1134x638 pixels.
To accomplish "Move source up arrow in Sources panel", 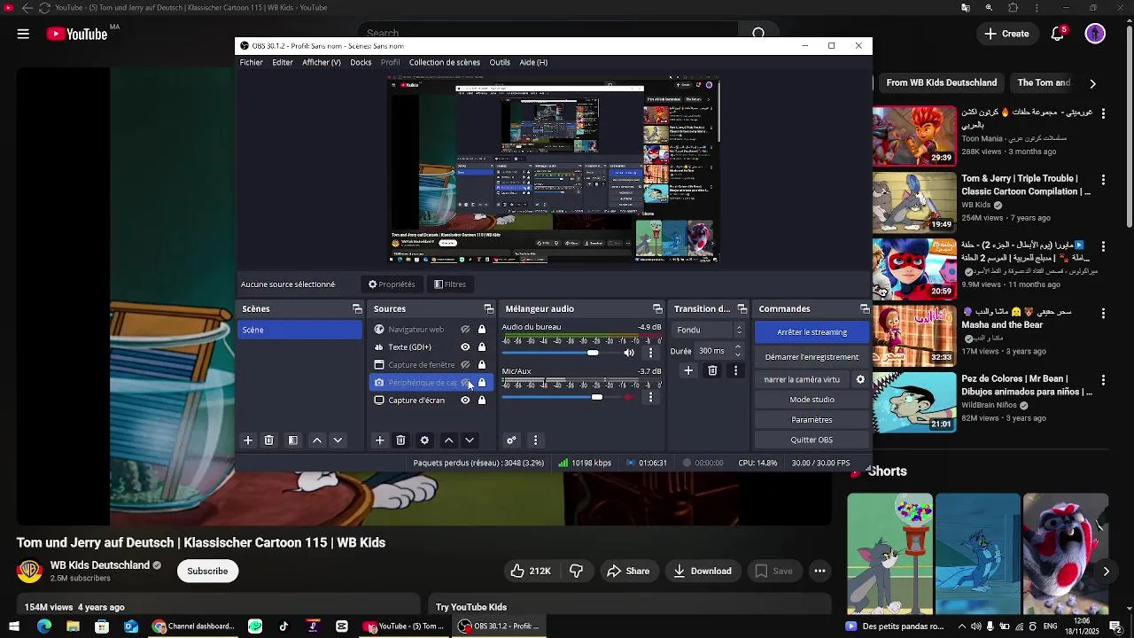I will 449,440.
